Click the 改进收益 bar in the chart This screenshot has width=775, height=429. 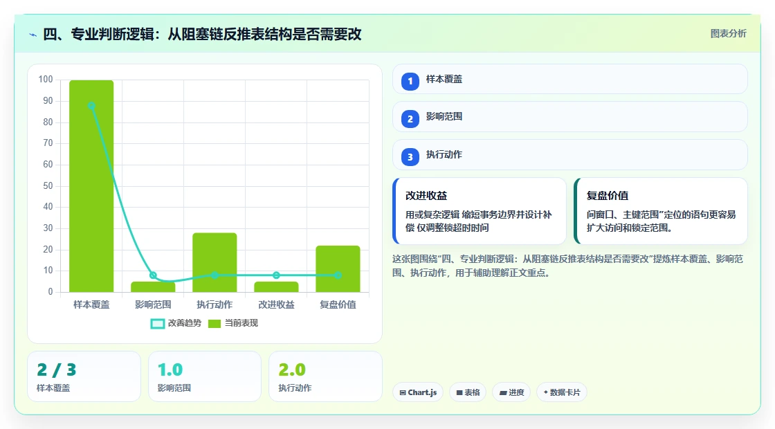[x=276, y=287]
